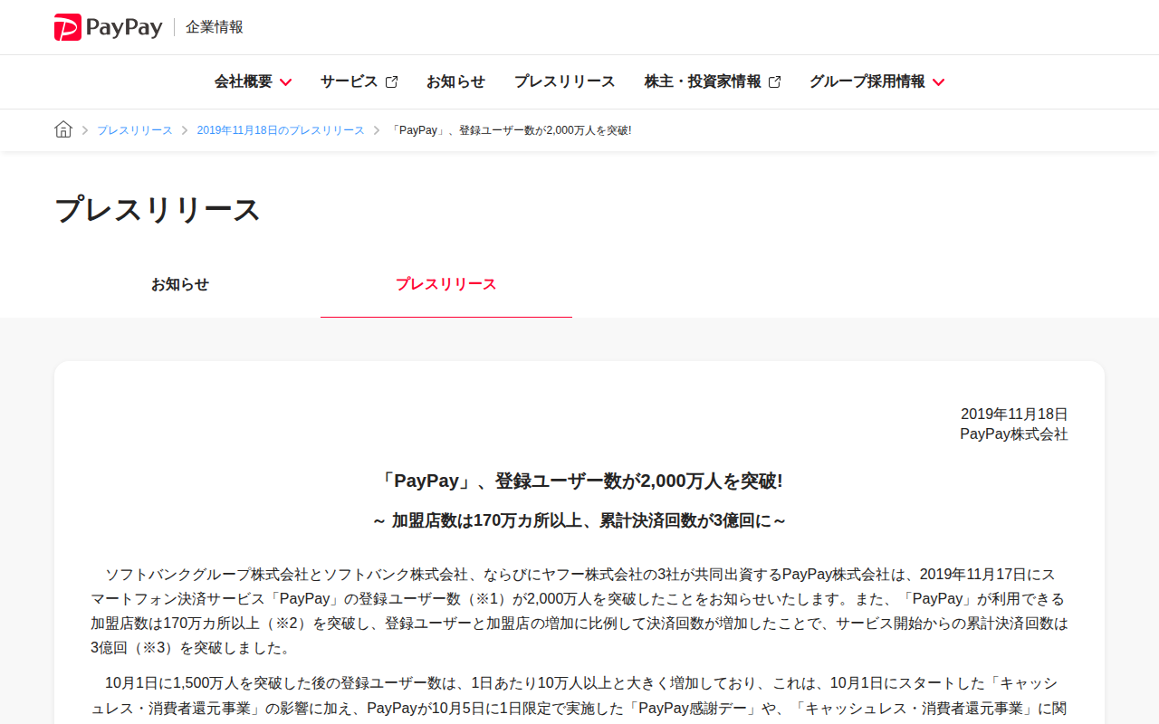1159x724 pixels.
Task: Click the external link icon next to サービス
Action: pyautogui.click(x=391, y=81)
